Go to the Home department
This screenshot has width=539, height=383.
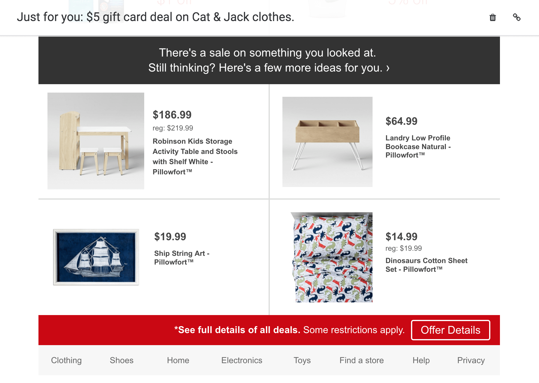click(x=178, y=360)
